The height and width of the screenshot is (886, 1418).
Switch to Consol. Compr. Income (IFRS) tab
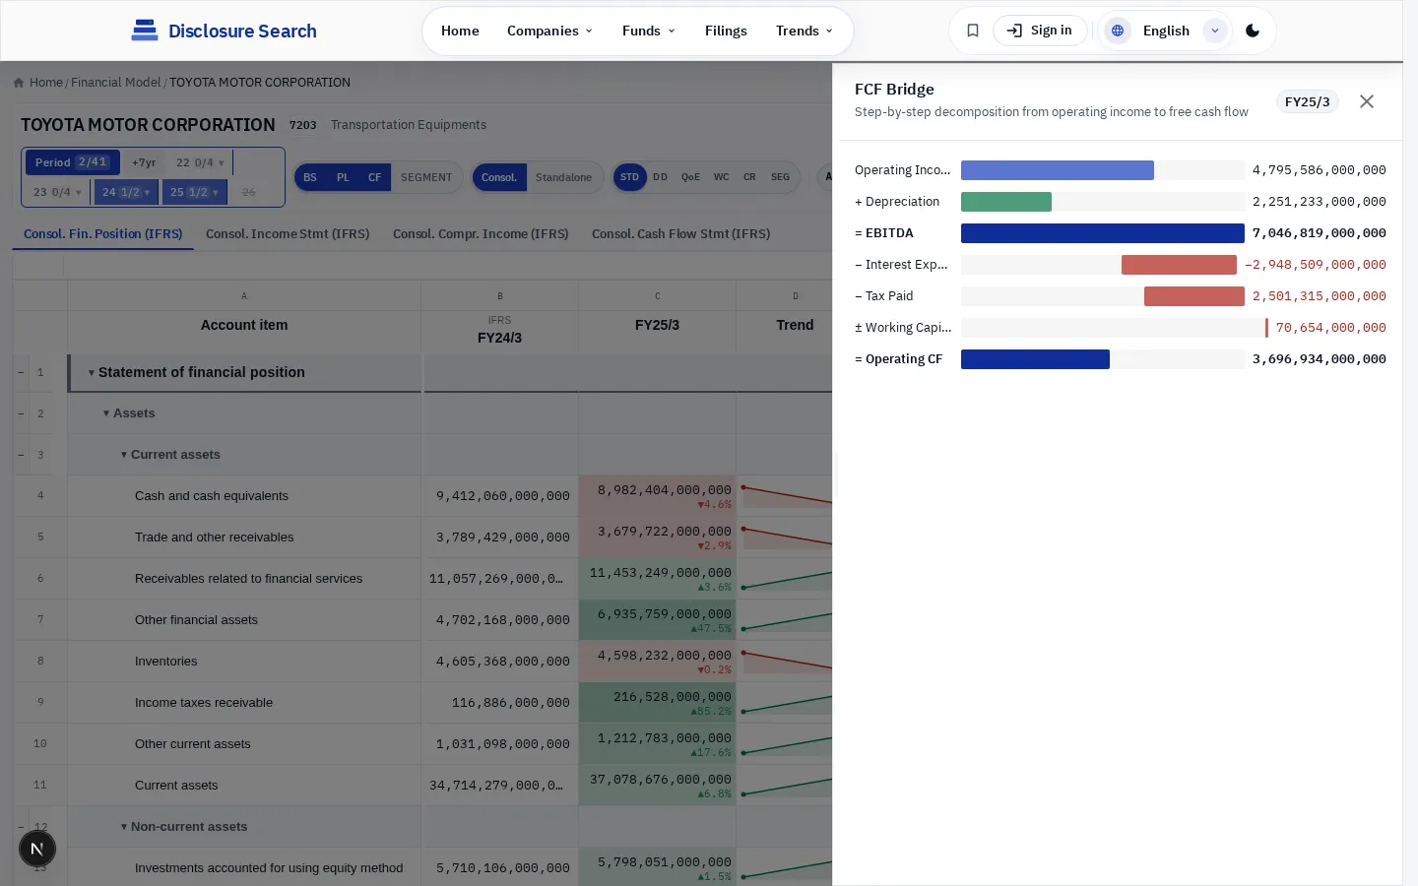[x=481, y=233]
